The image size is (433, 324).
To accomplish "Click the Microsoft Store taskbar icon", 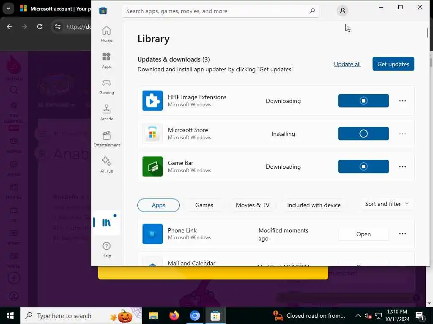I will click(215, 316).
